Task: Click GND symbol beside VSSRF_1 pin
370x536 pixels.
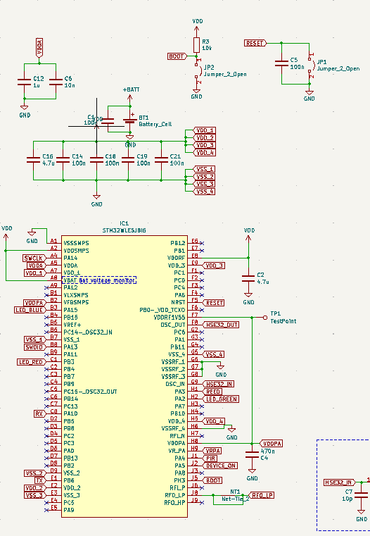Action: [x=221, y=370]
